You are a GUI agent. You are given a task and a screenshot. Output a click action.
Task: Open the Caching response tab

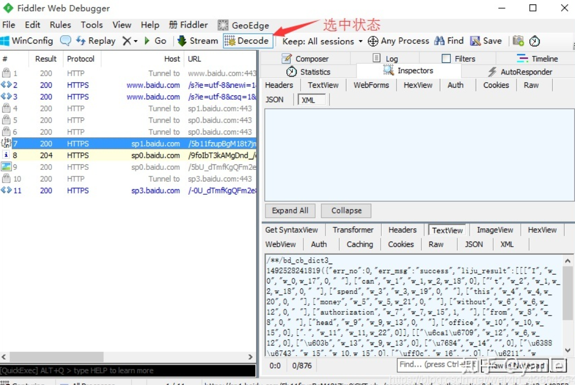pyautogui.click(x=360, y=244)
